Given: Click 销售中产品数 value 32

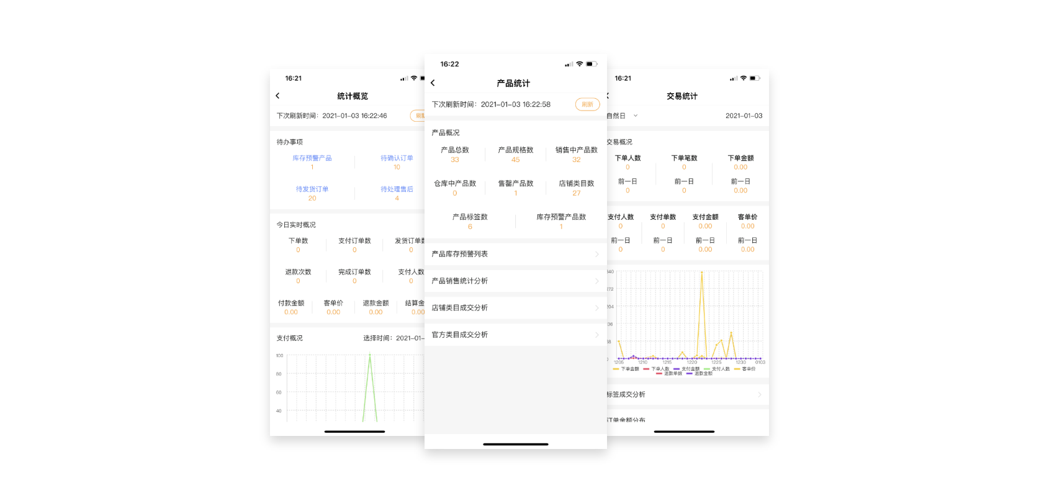Looking at the screenshot, I should [x=577, y=160].
